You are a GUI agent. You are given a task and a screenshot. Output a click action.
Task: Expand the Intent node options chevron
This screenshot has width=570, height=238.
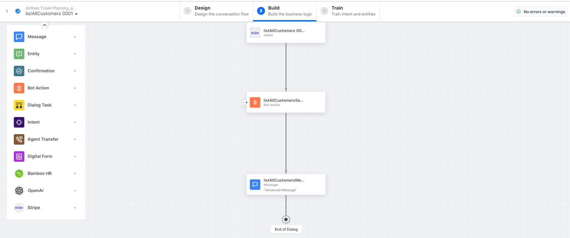point(75,122)
